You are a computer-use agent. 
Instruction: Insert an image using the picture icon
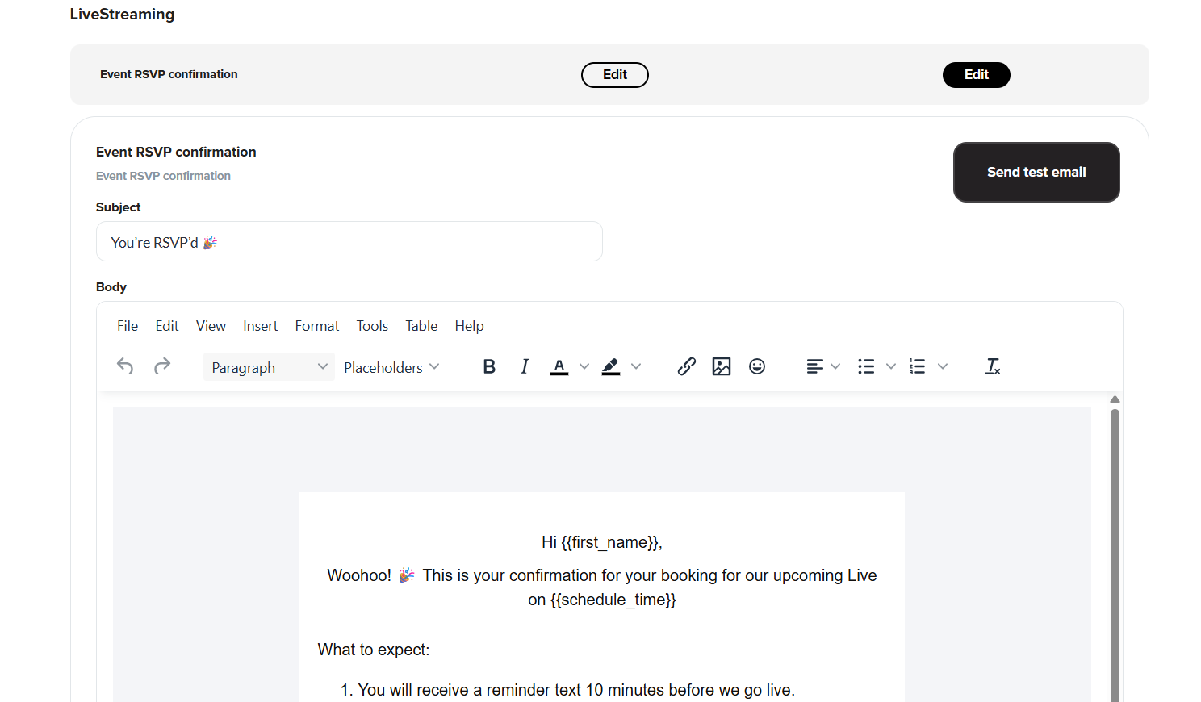(722, 366)
